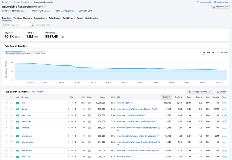Check the checkbox for the nike shoes row

coord(12,115)
